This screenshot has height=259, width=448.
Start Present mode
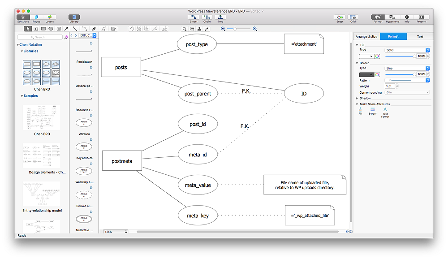422,17
